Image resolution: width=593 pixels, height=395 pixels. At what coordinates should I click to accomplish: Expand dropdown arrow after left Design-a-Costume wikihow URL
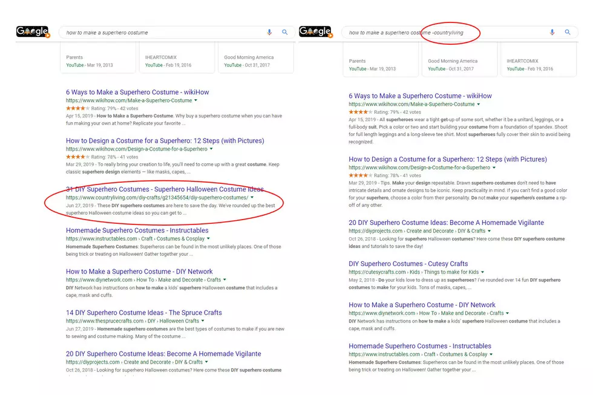211,149
